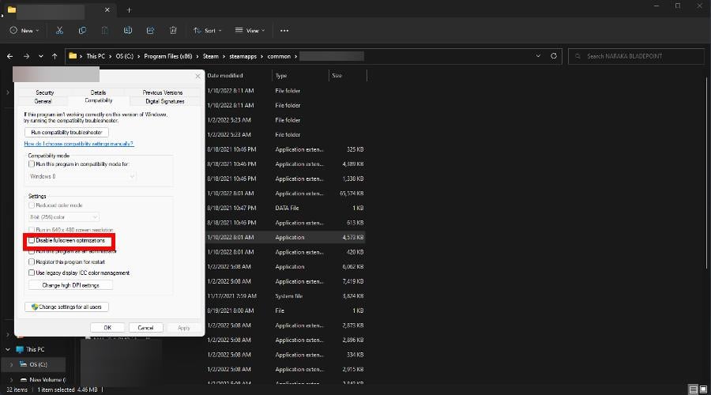Open the New dropdown in toolbar
Image resolution: width=711 pixels, height=395 pixels.
tap(24, 30)
